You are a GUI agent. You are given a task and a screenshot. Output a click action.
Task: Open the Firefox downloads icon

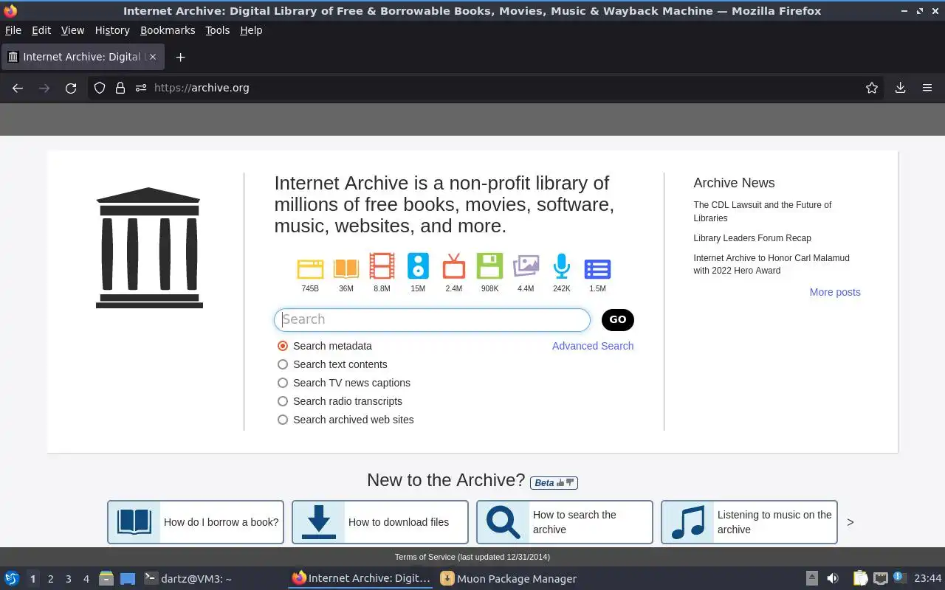click(900, 88)
